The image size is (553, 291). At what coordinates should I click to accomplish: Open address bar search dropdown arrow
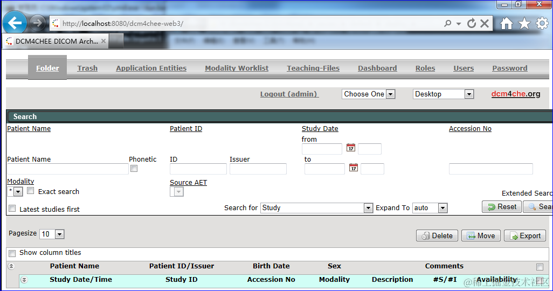click(x=459, y=24)
